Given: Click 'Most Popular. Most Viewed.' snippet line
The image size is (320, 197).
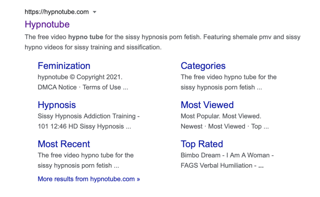Looking at the screenshot, I should click(x=221, y=116).
